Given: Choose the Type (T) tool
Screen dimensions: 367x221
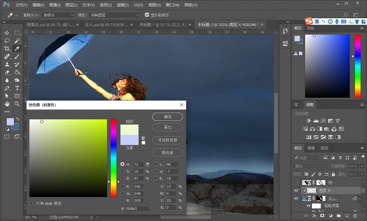Looking at the screenshot, I should click(x=17, y=89).
